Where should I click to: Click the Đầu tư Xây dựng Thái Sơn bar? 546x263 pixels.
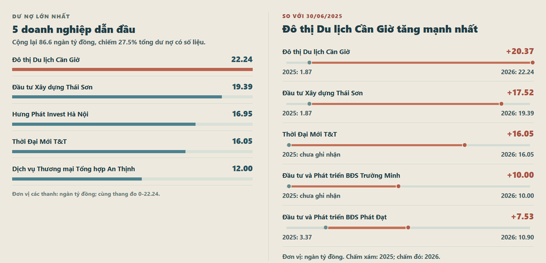click(x=117, y=97)
